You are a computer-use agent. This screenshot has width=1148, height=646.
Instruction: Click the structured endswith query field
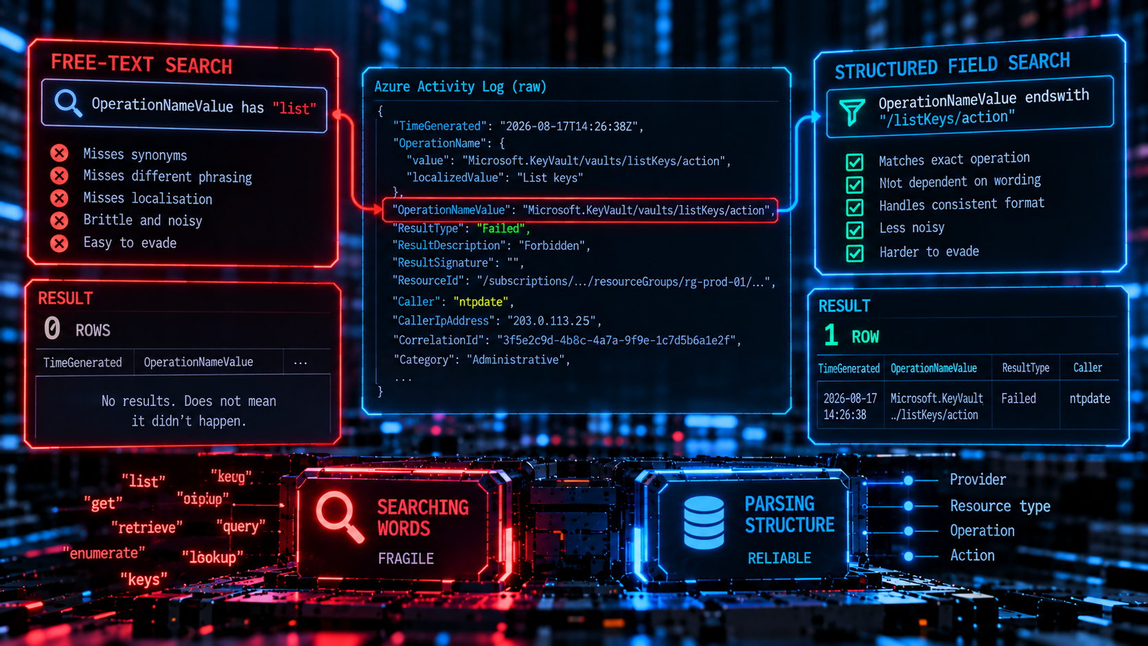pos(969,108)
